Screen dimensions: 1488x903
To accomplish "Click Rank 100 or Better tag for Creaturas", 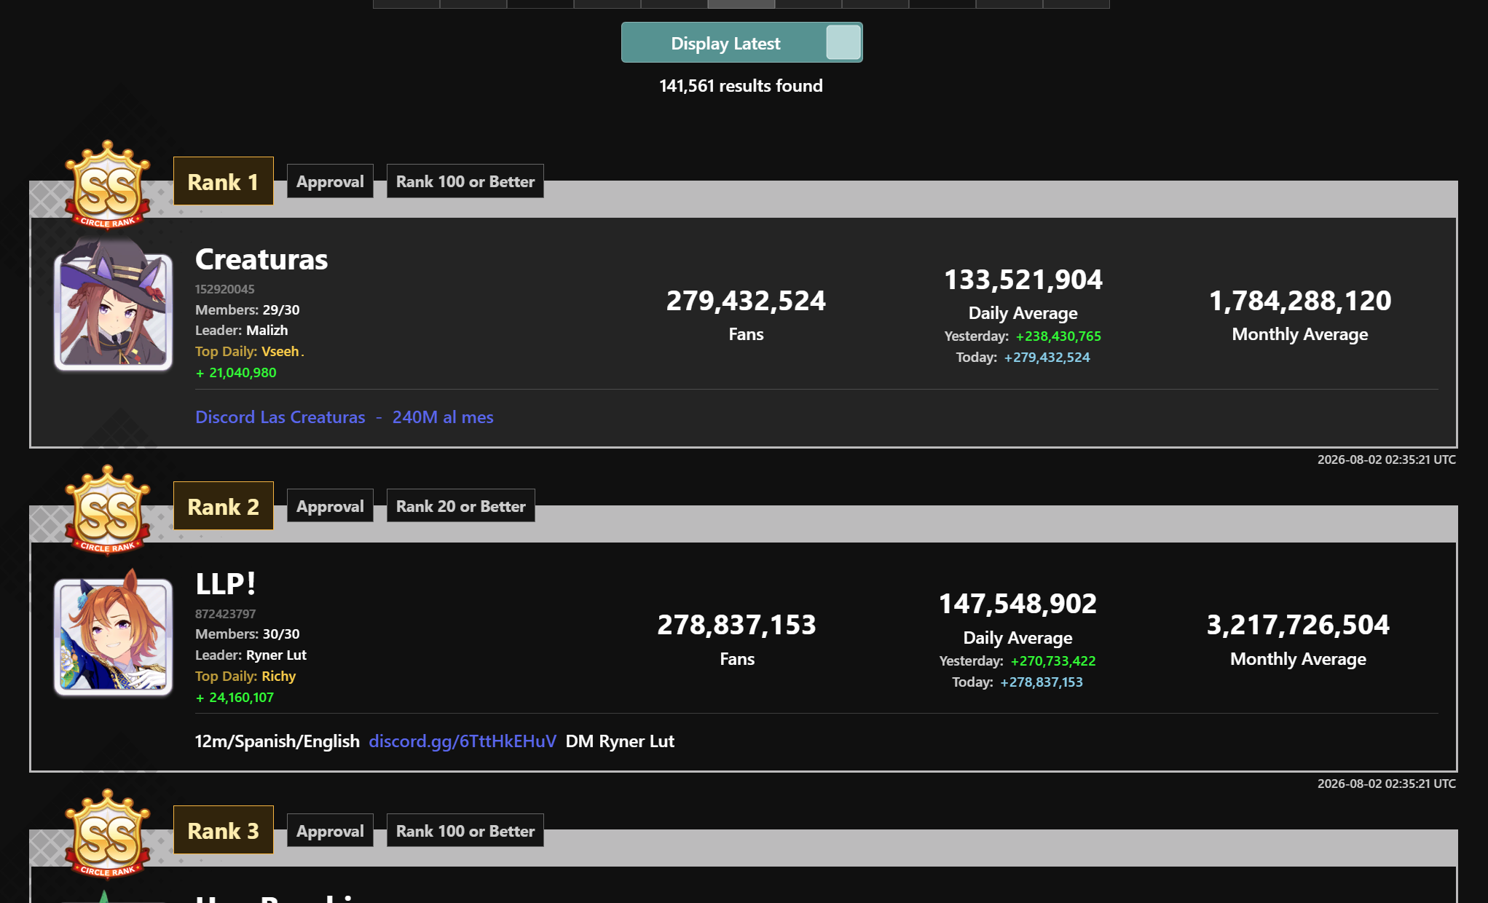I will tap(465, 181).
